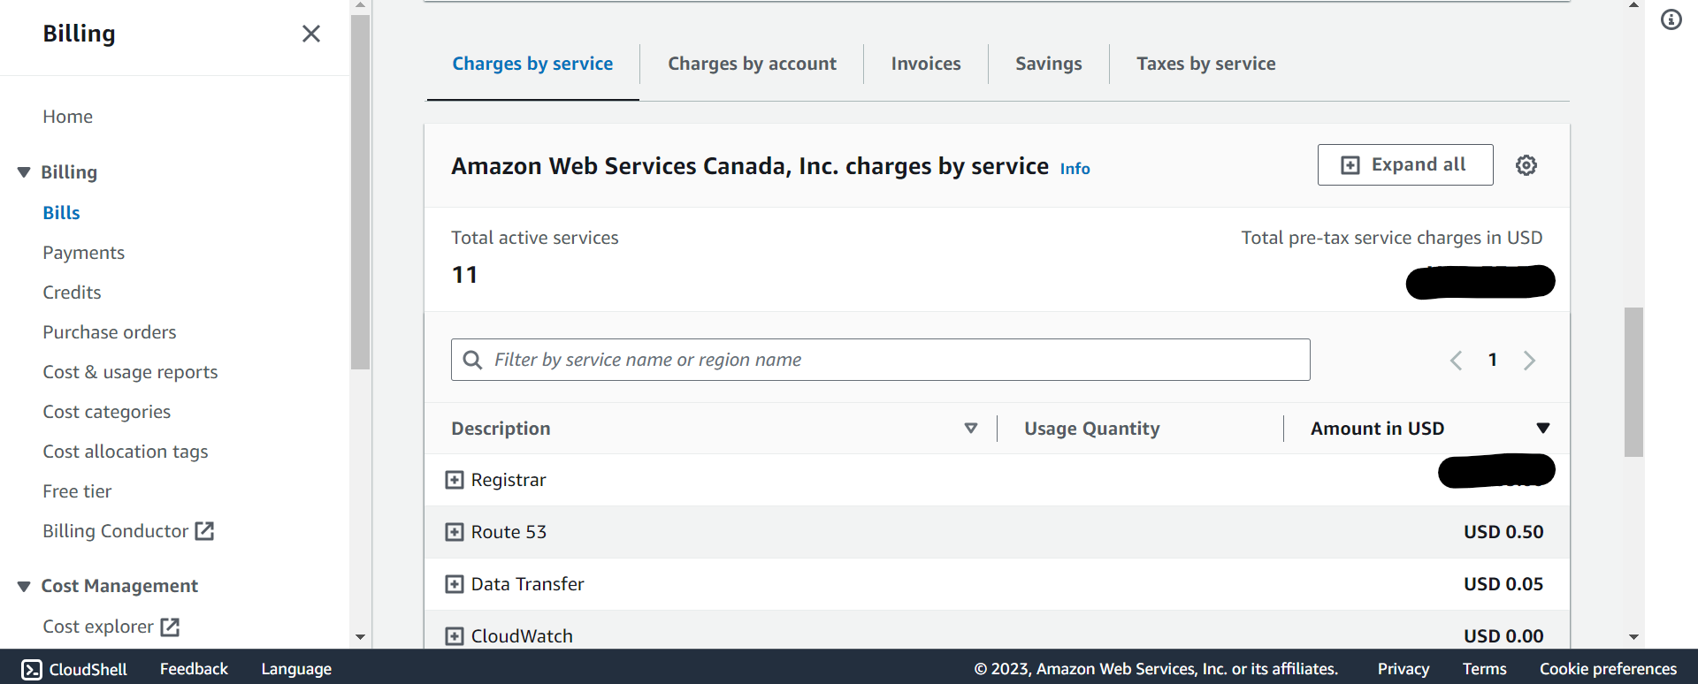Image resolution: width=1698 pixels, height=684 pixels.
Task: Click the Expand all button
Action: pos(1405,165)
